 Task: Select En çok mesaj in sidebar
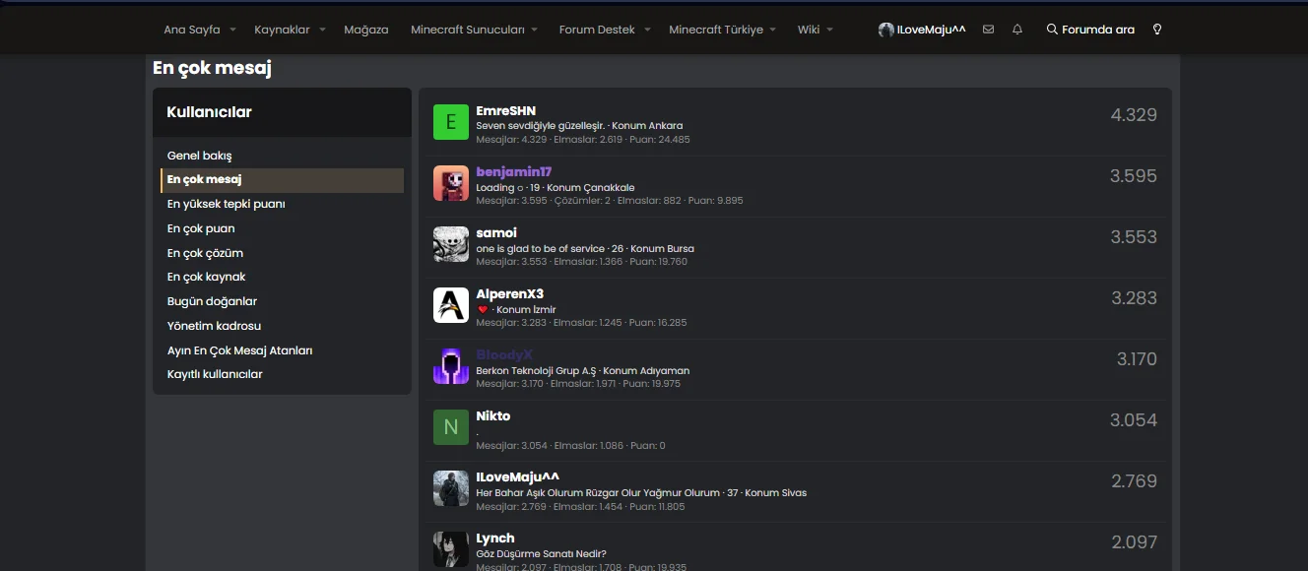(x=282, y=180)
